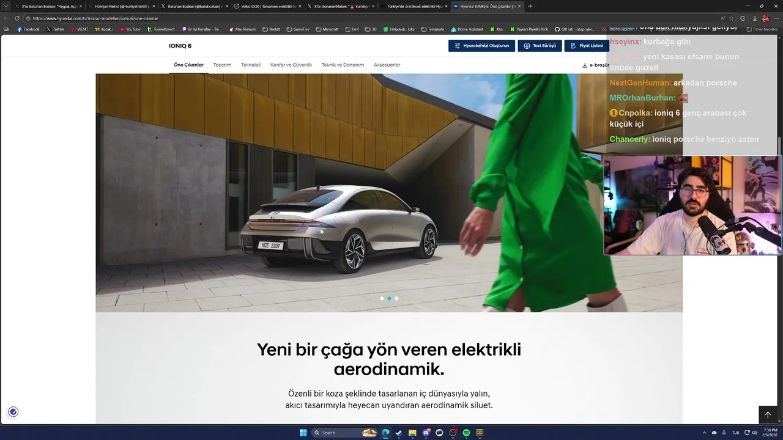Click the IONIQ 6 page title
The width and height of the screenshot is (783, 440).
[180, 46]
